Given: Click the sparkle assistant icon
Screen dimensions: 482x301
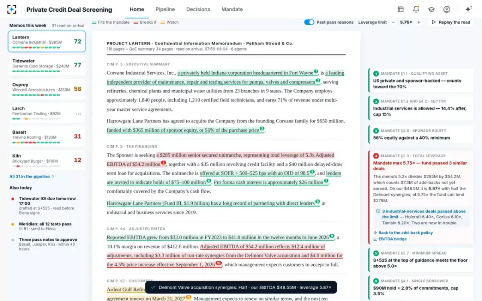Looking at the screenshot, I should click(468, 9).
